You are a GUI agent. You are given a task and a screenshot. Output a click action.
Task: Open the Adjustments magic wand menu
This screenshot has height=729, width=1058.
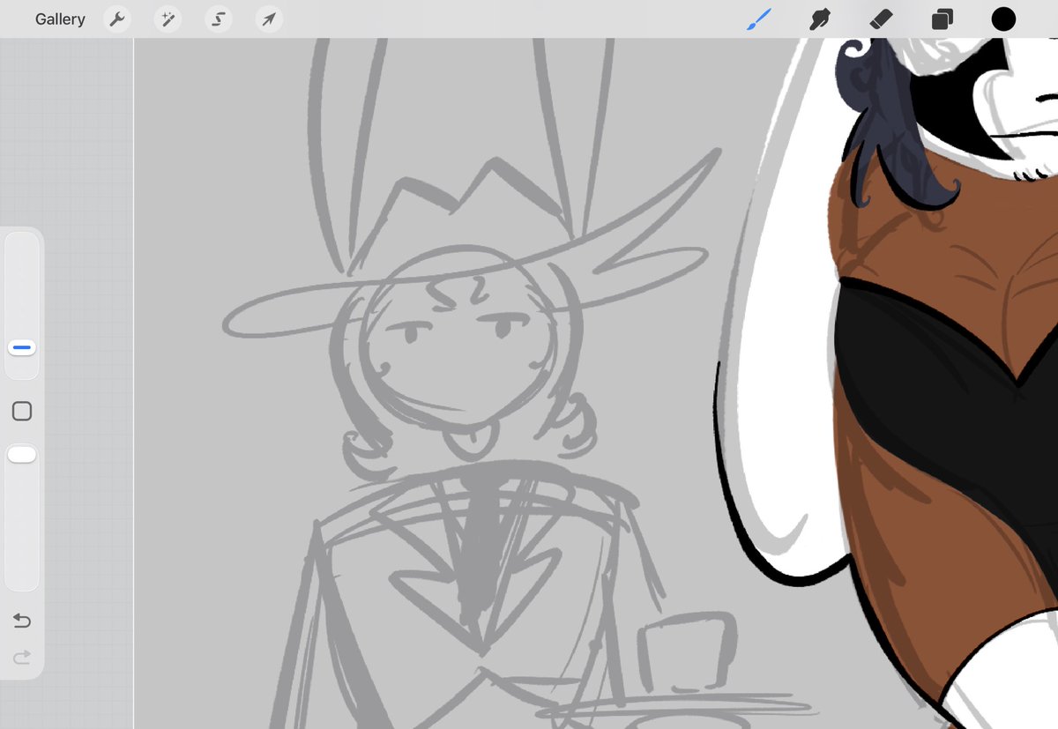pyautogui.click(x=167, y=19)
